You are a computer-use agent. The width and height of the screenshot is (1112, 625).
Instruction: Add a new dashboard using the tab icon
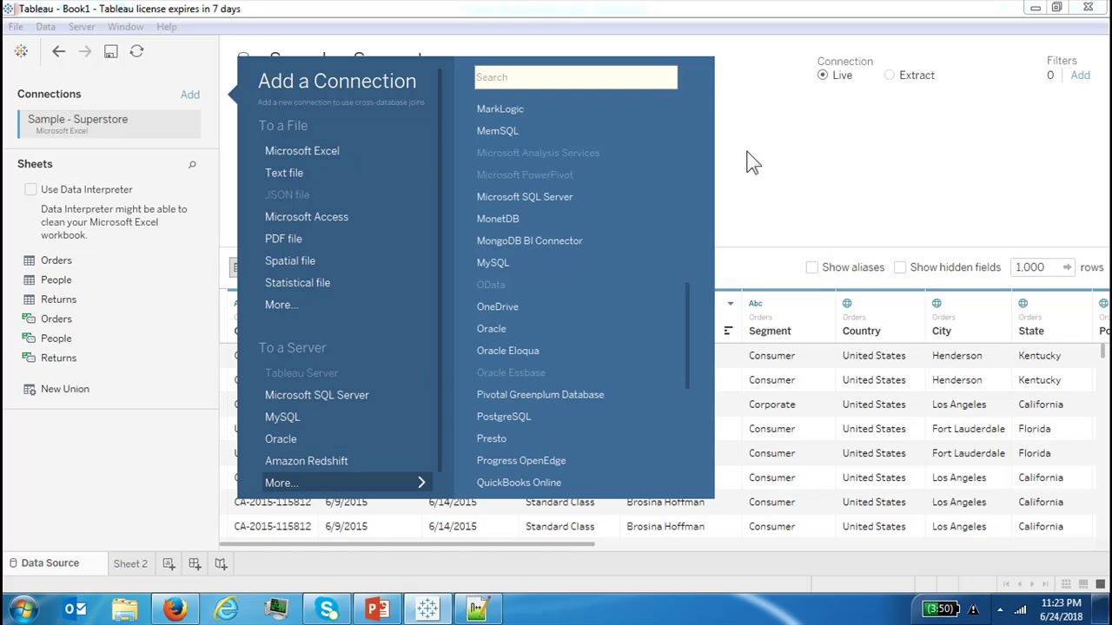(x=195, y=563)
